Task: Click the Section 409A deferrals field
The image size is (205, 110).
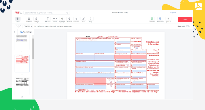Action: point(139,76)
